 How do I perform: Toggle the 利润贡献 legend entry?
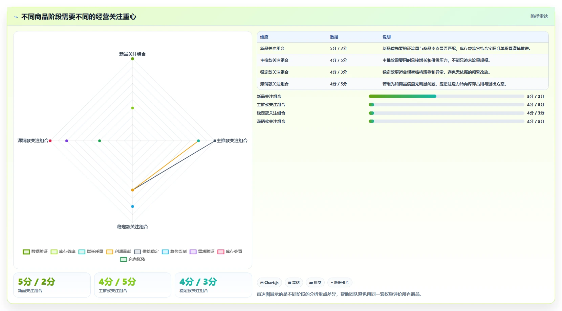[118, 252]
